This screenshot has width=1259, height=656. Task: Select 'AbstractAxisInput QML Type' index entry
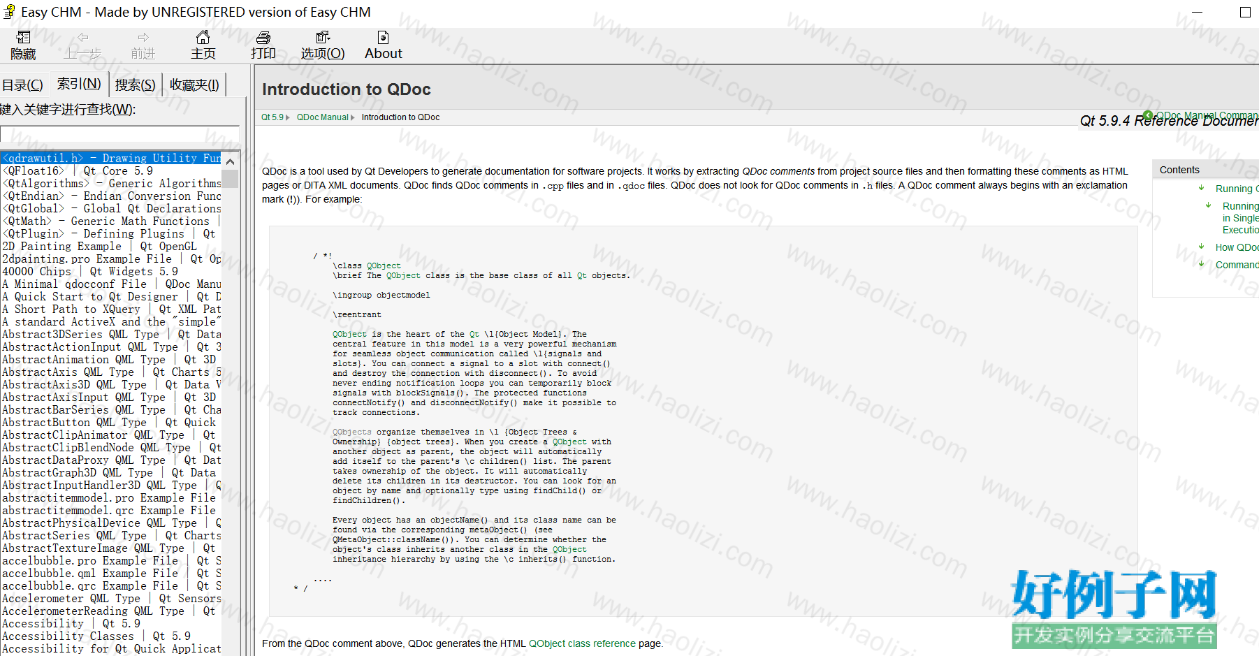click(x=111, y=398)
